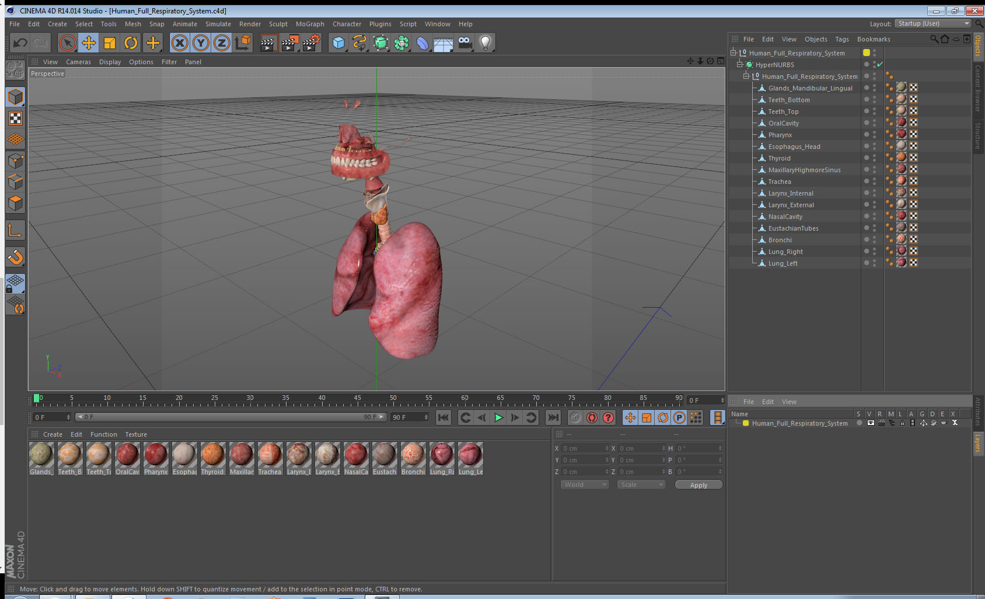Switch to Polygons mode icon
Viewport: 985px width, 599px height.
point(15,203)
